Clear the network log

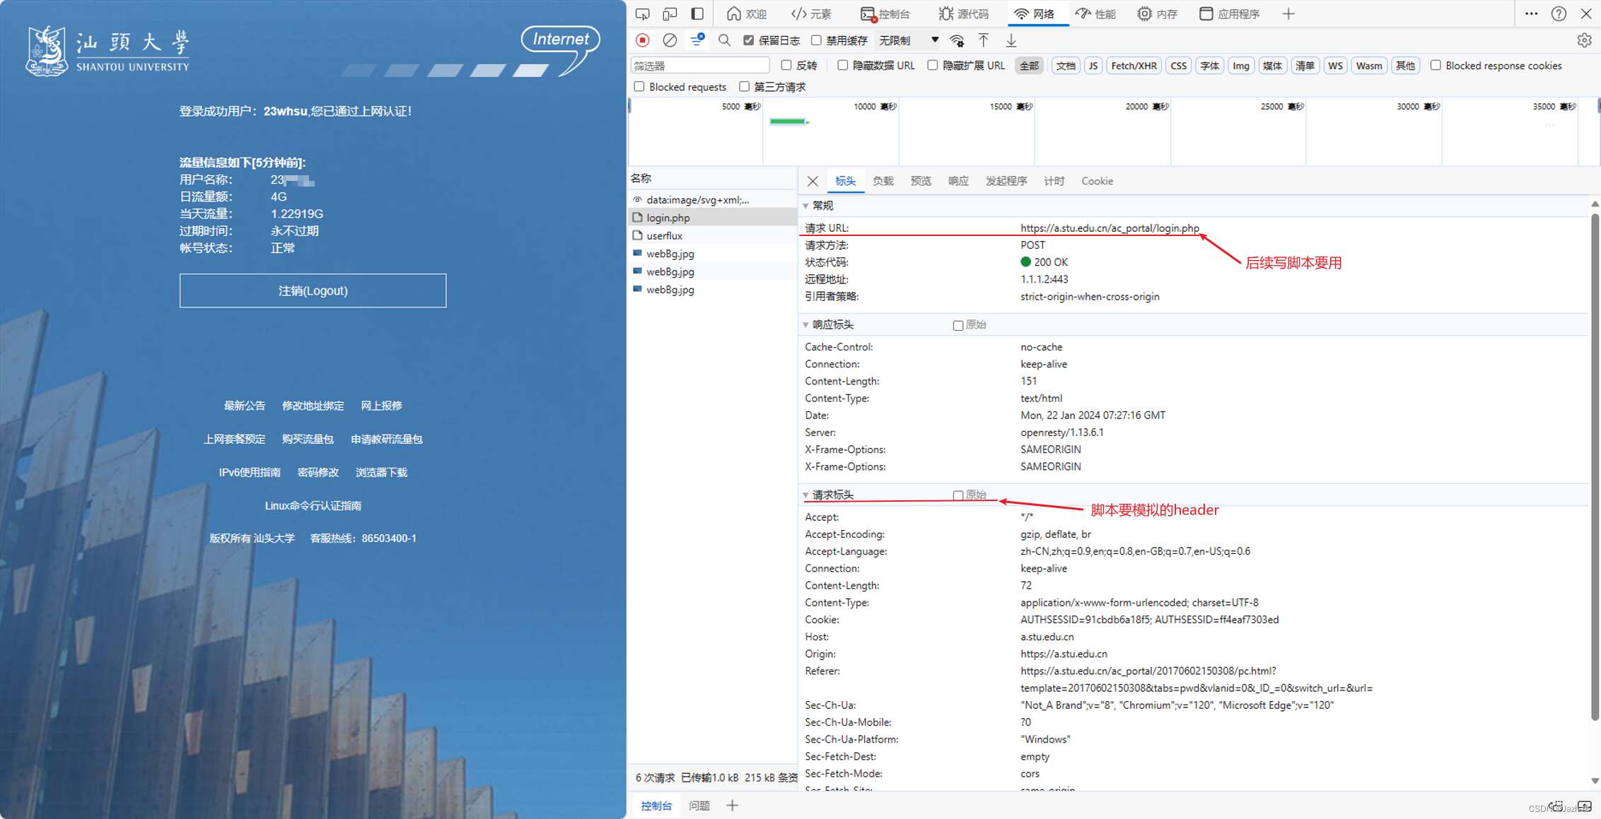pyautogui.click(x=670, y=40)
